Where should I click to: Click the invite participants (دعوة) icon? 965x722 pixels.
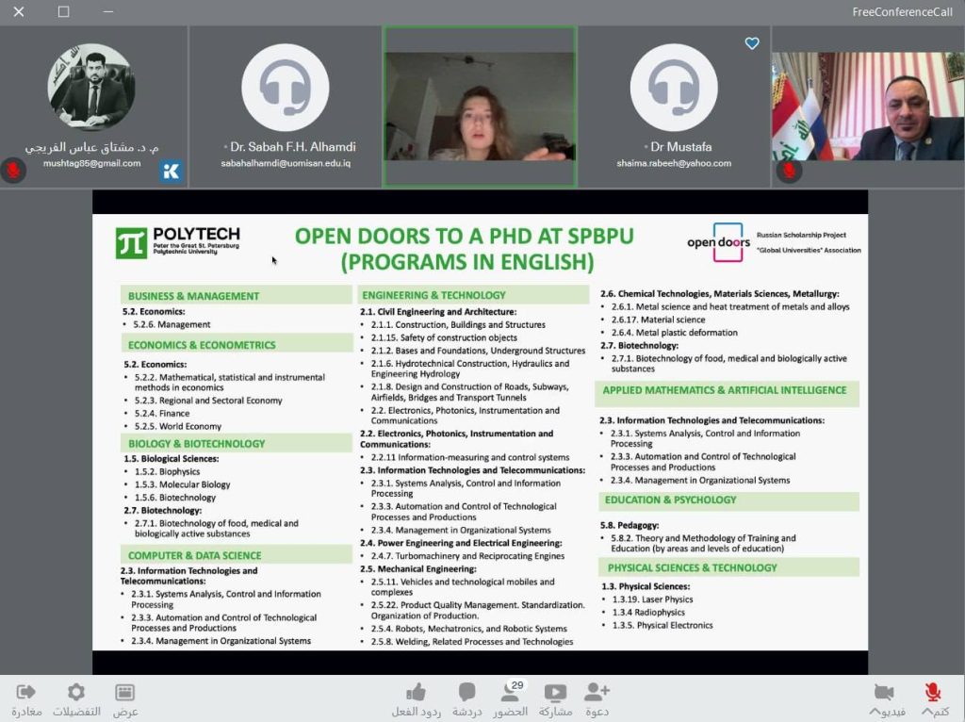597,693
